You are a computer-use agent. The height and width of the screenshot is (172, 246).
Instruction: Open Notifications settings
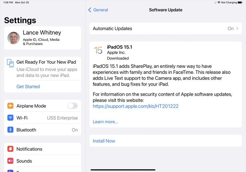(x=43, y=149)
